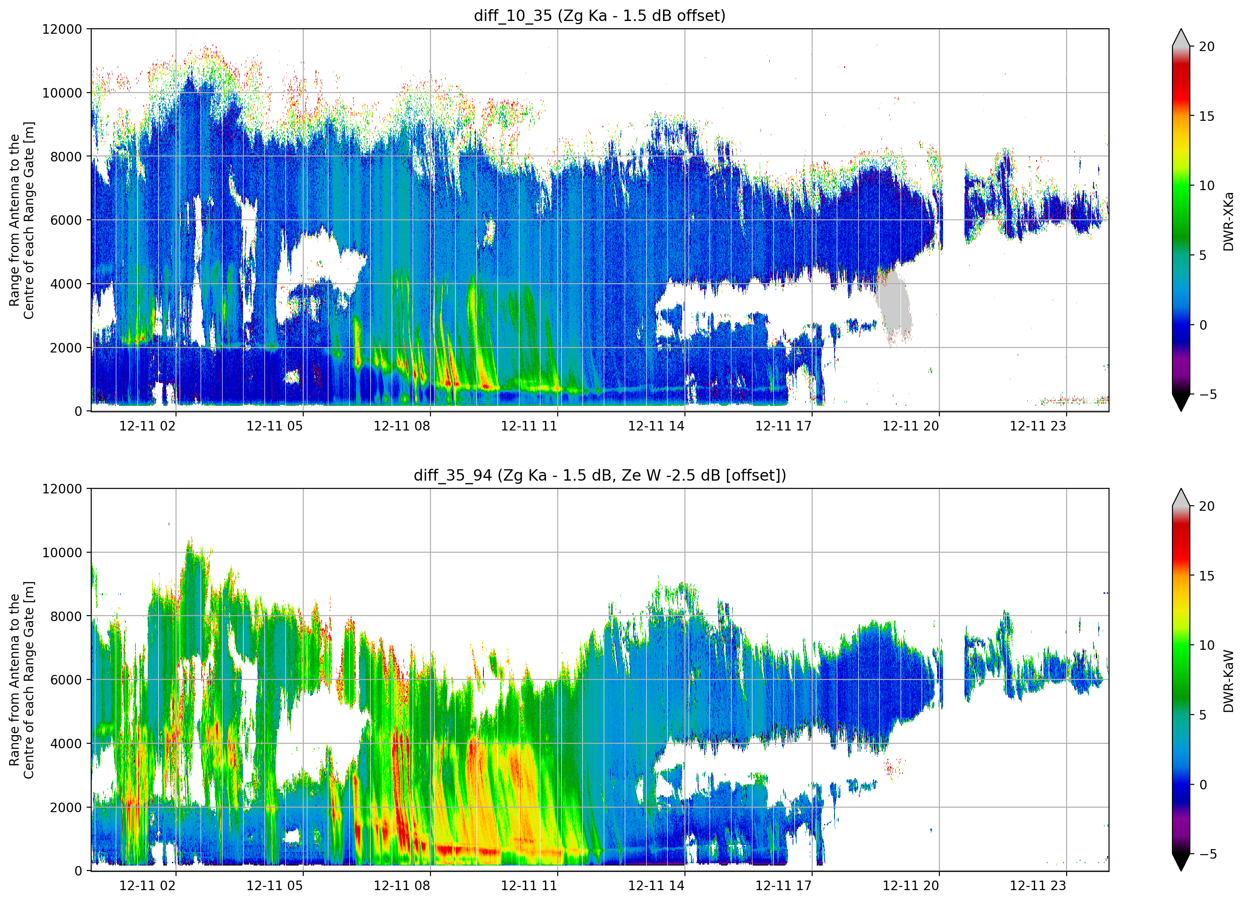
Task: Click the y-axis range label of the diff_10_35 plot
Action: (x=21, y=220)
